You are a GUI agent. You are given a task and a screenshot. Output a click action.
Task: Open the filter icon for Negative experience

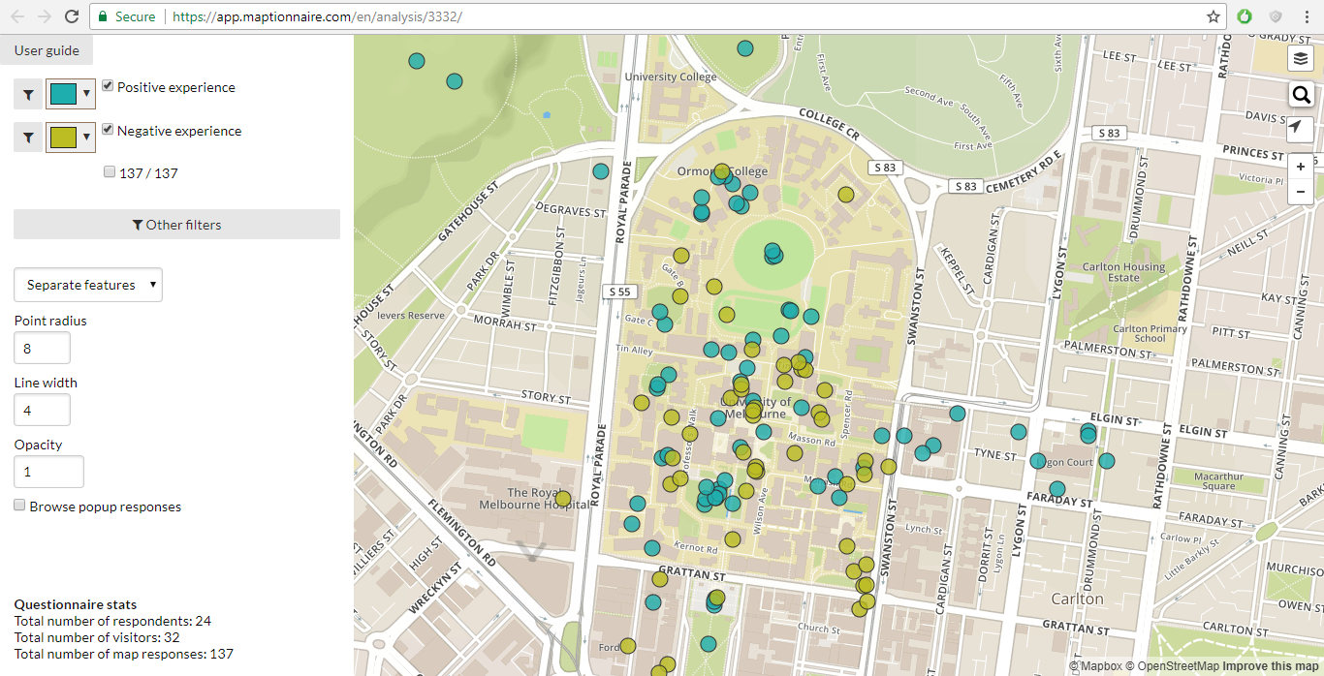28,138
